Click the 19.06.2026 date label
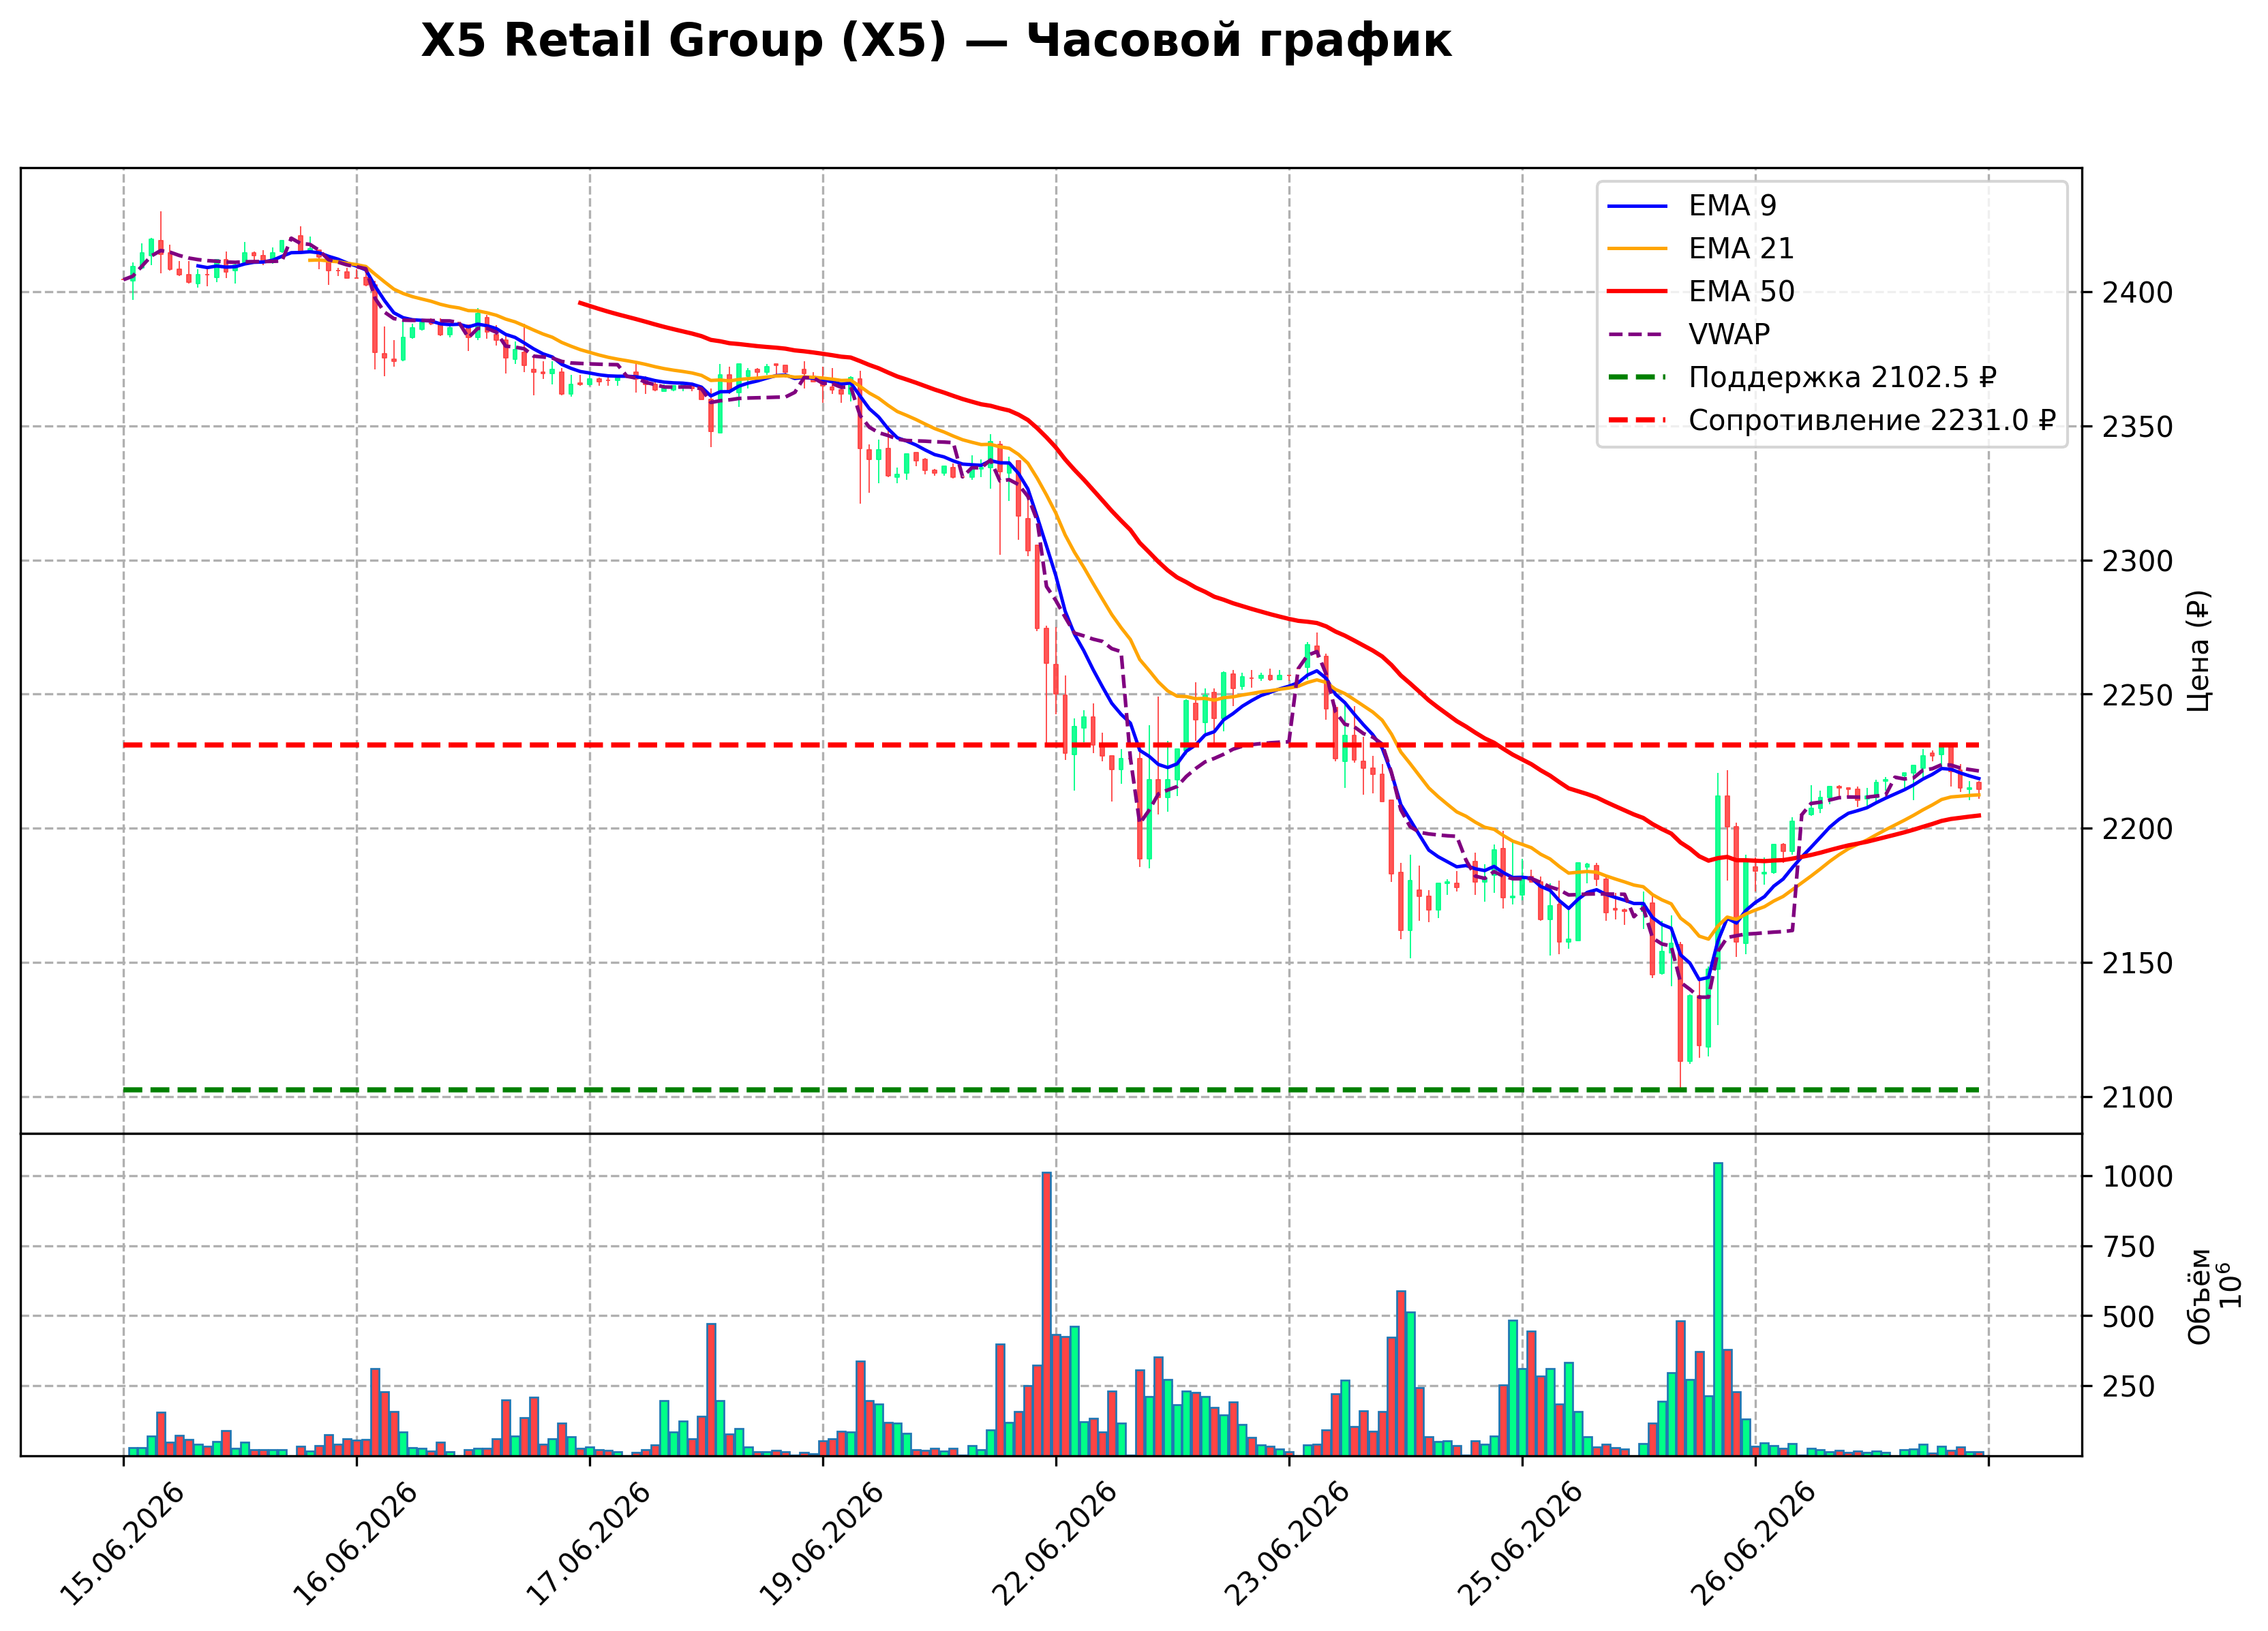Image resolution: width=2268 pixels, height=1631 pixels. (x=821, y=1545)
